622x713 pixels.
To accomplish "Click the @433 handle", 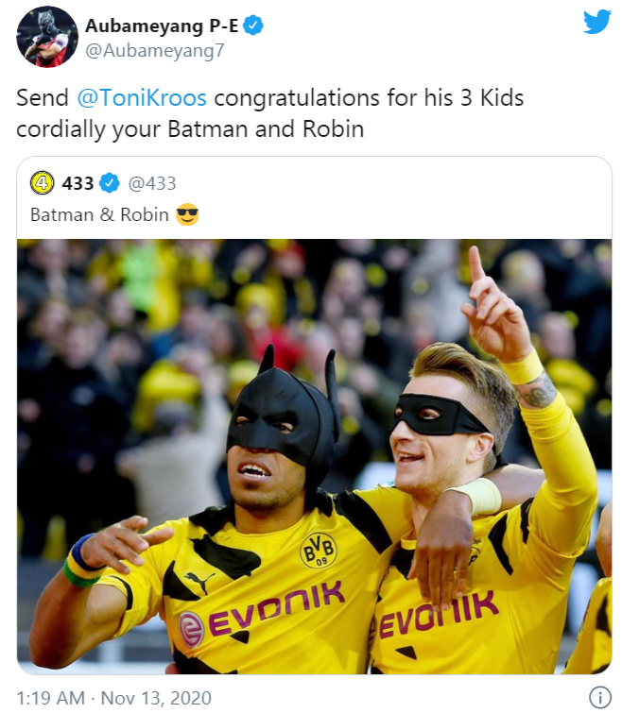I will [x=152, y=182].
